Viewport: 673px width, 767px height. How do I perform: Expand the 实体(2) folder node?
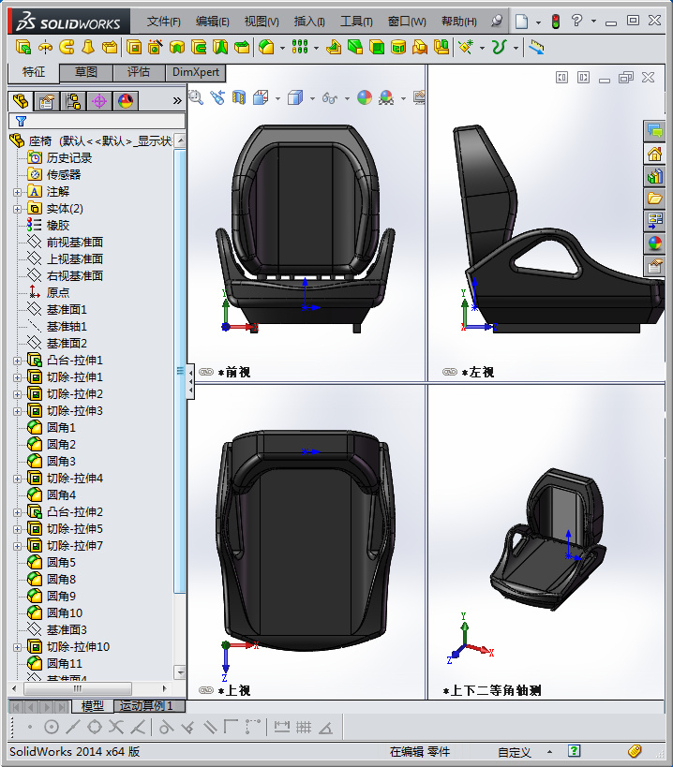pyautogui.click(x=17, y=209)
